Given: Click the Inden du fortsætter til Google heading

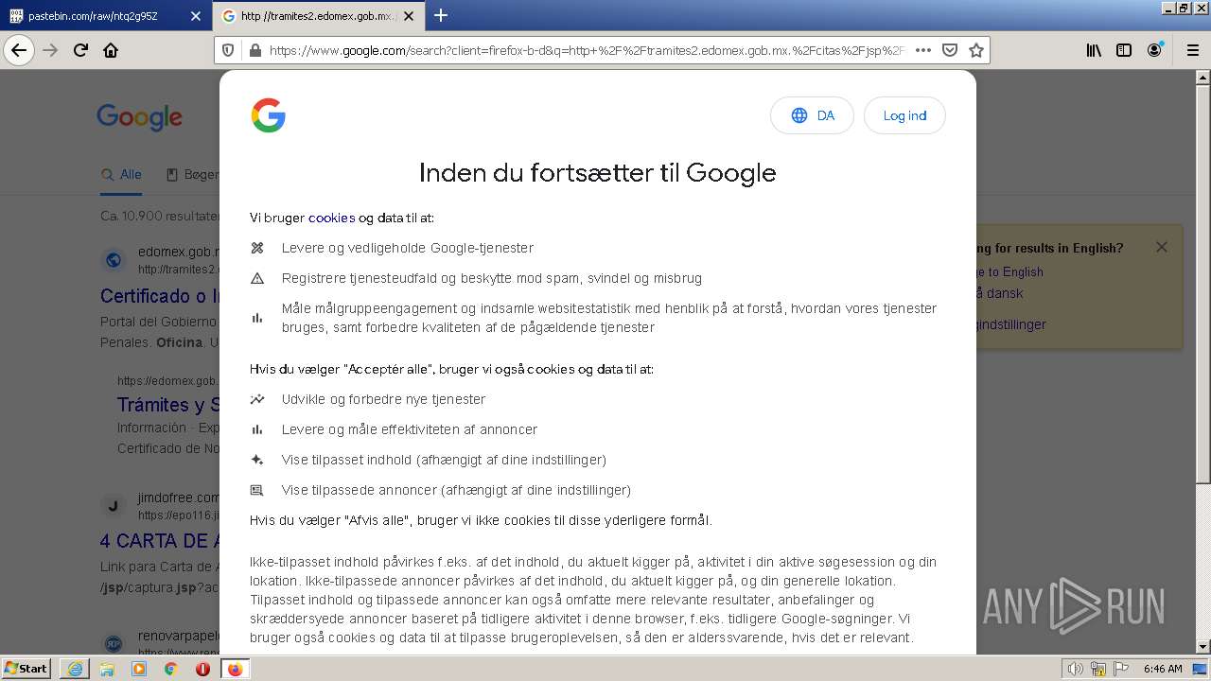Looking at the screenshot, I should pyautogui.click(x=597, y=172).
